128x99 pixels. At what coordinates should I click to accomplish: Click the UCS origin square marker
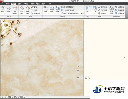(x=78, y=78)
